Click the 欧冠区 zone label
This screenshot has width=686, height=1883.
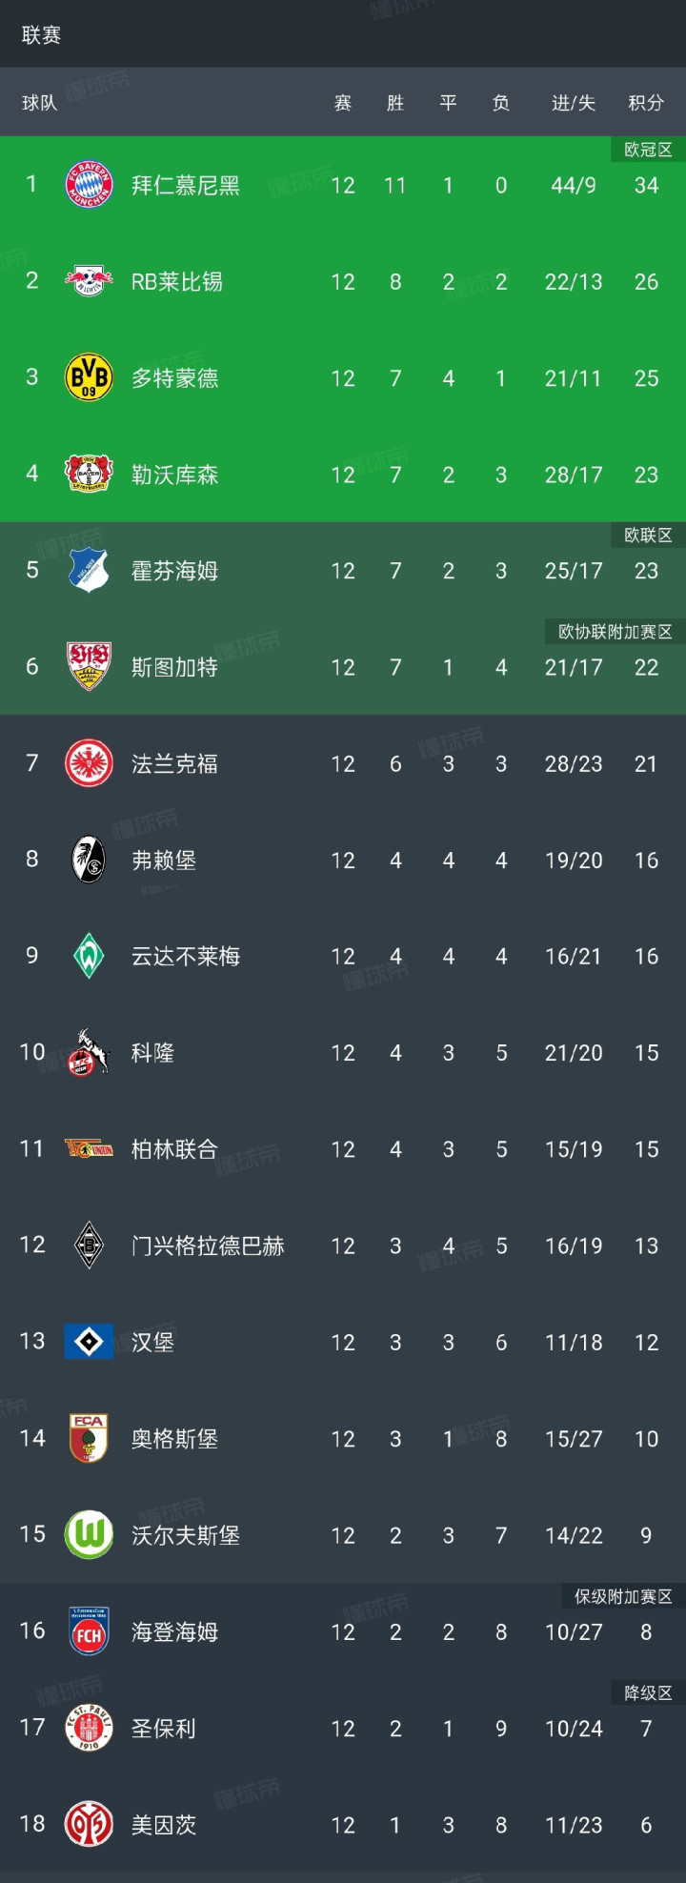(x=648, y=150)
